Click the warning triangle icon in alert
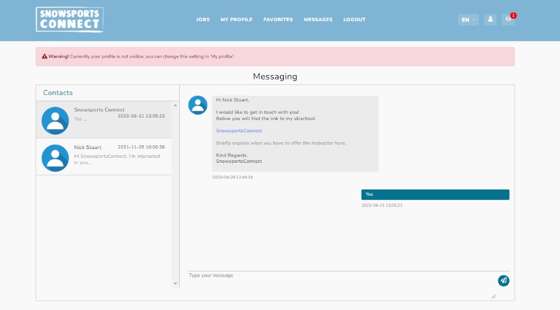The image size is (560, 310). 45,57
